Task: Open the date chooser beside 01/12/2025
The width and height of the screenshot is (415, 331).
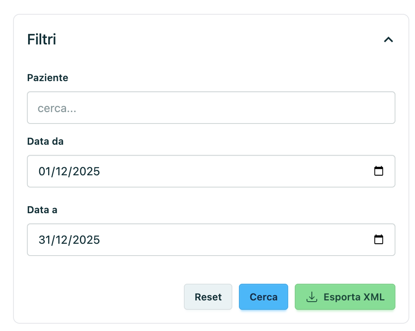Action: pos(379,171)
